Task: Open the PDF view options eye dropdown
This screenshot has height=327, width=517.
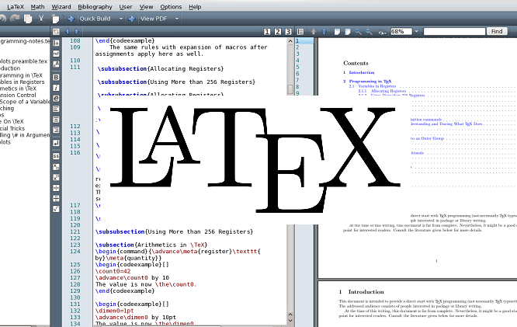Action: [382, 32]
